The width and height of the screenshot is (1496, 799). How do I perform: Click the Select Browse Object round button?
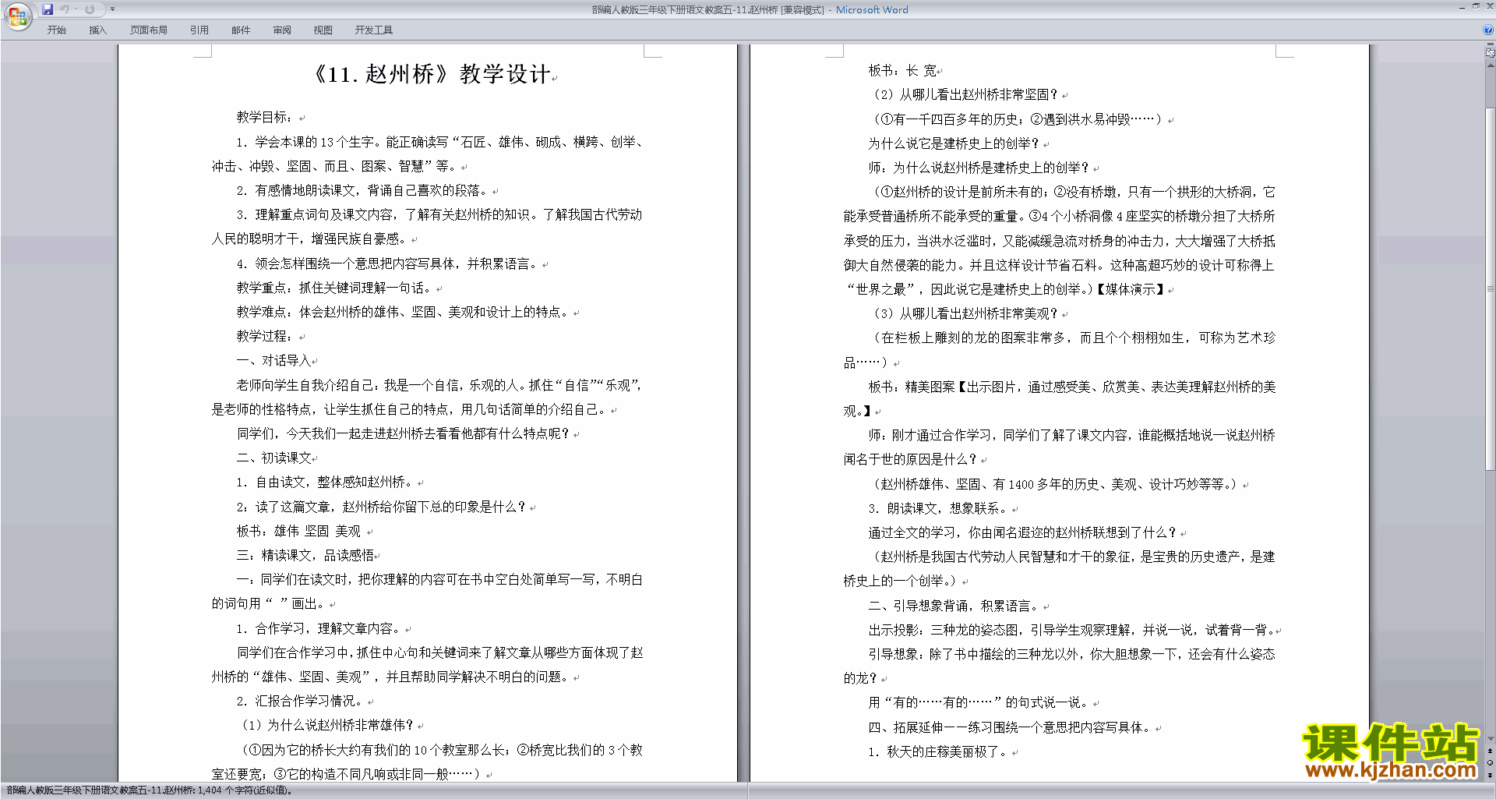[x=1491, y=763]
